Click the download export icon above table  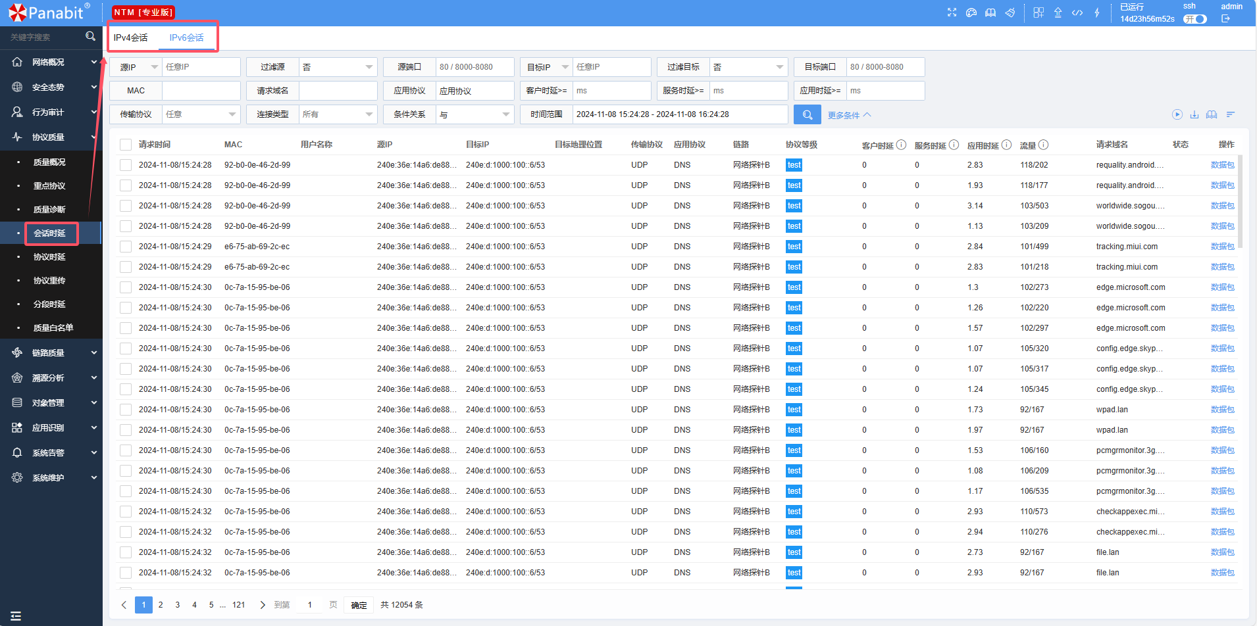click(x=1194, y=114)
